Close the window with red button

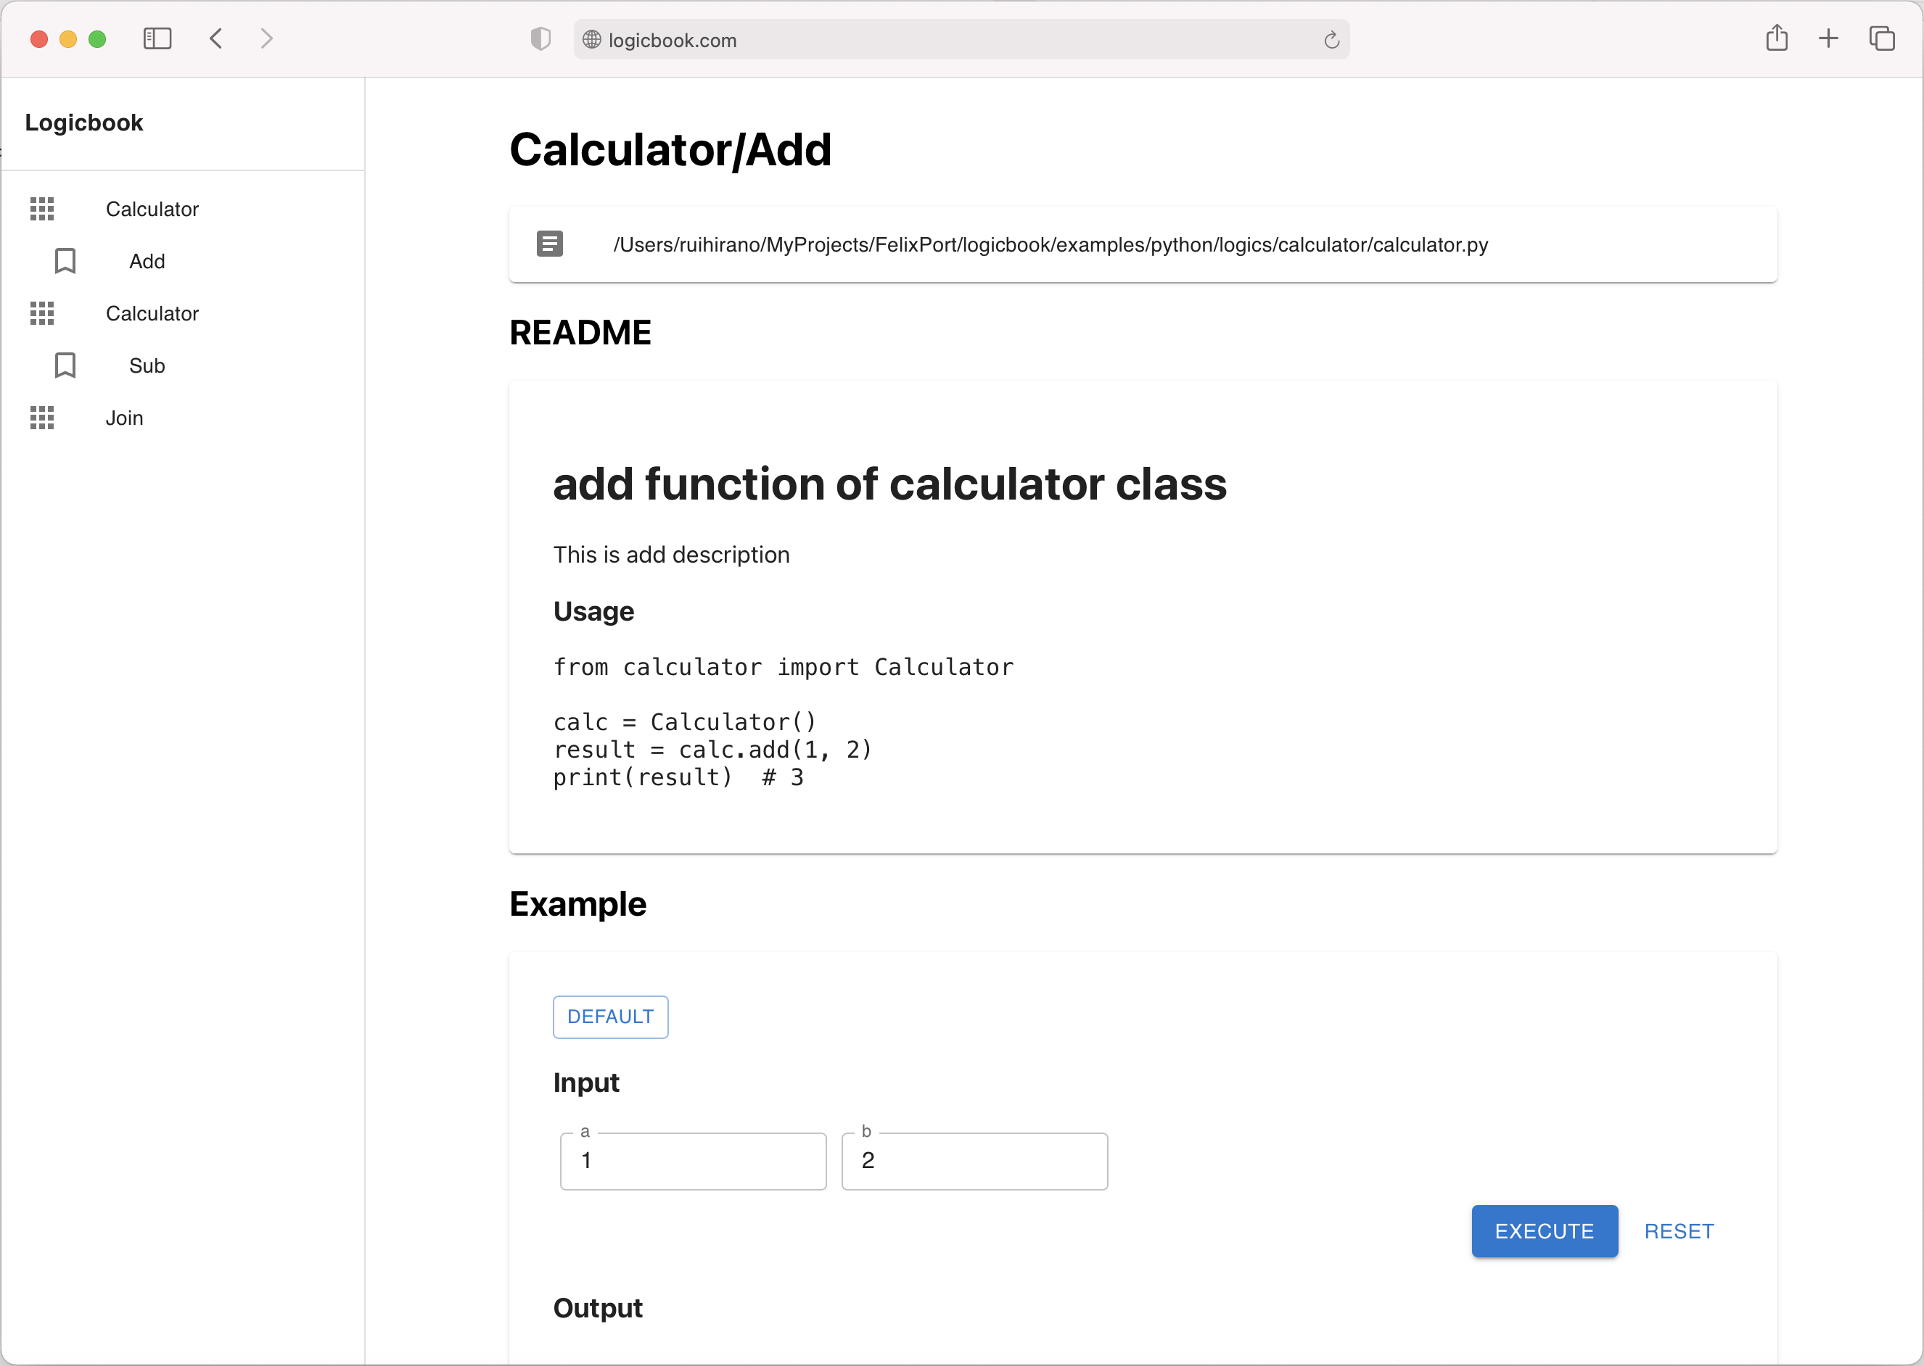coord(38,38)
